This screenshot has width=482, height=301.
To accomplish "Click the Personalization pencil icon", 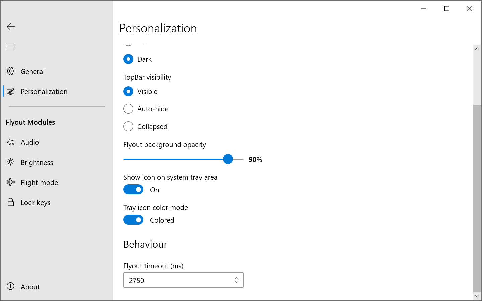I will click(x=11, y=91).
